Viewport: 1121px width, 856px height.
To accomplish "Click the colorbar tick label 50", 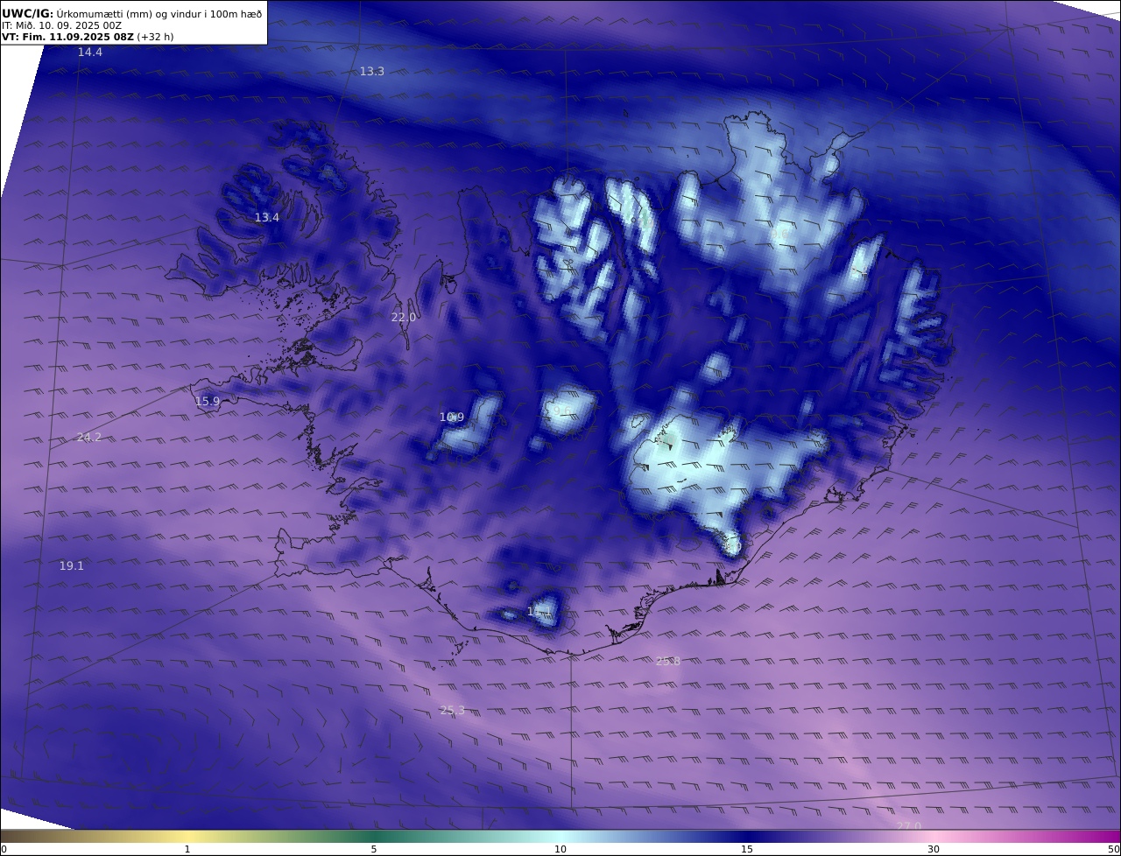I will coord(1114,849).
